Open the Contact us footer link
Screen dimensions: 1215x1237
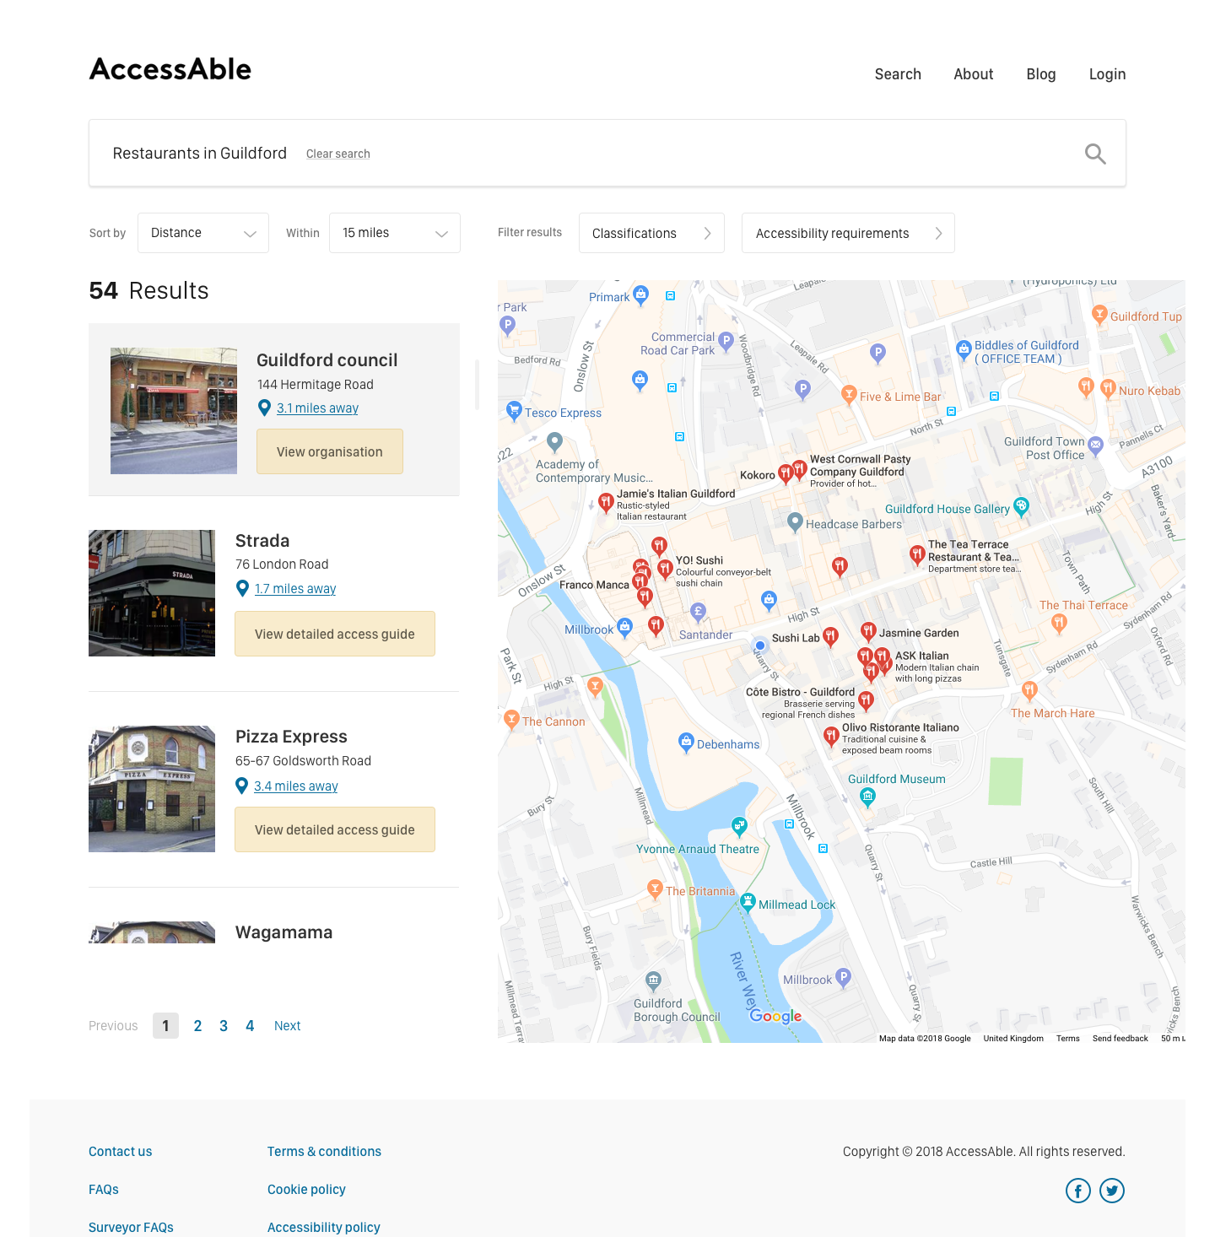point(121,1152)
